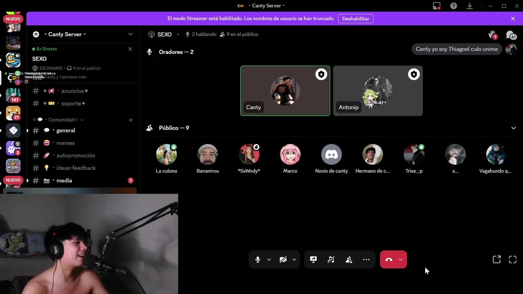Click chat message author avatar

coord(511,49)
